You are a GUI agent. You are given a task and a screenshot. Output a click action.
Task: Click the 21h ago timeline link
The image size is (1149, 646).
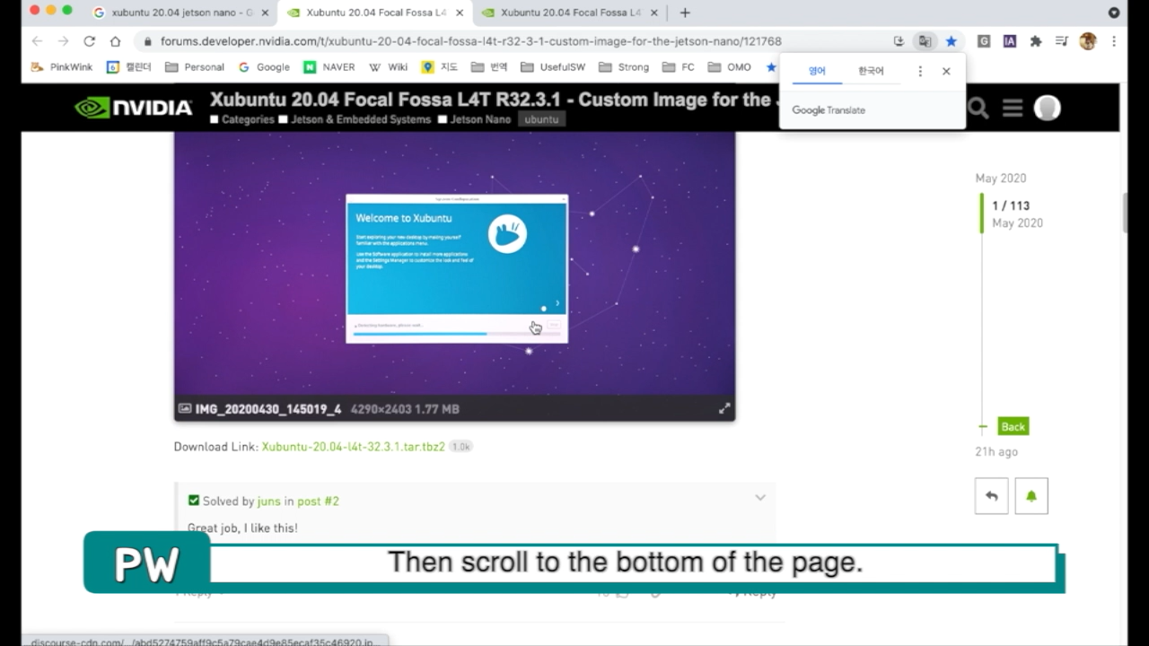[x=996, y=452]
